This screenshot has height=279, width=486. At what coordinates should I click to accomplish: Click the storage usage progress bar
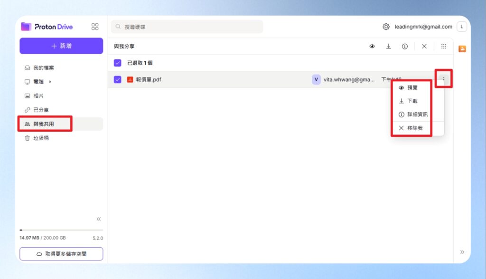[61, 230]
